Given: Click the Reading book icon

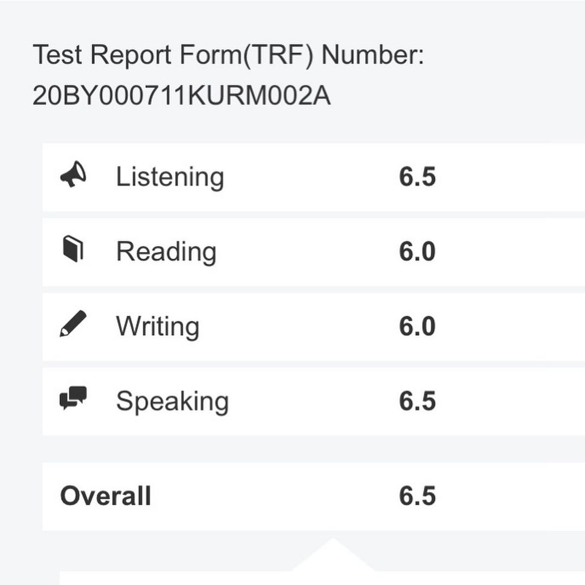Looking at the screenshot, I should (x=73, y=249).
